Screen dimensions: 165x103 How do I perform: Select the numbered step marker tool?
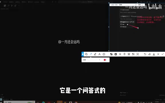pyautogui.click(x=104, y=54)
